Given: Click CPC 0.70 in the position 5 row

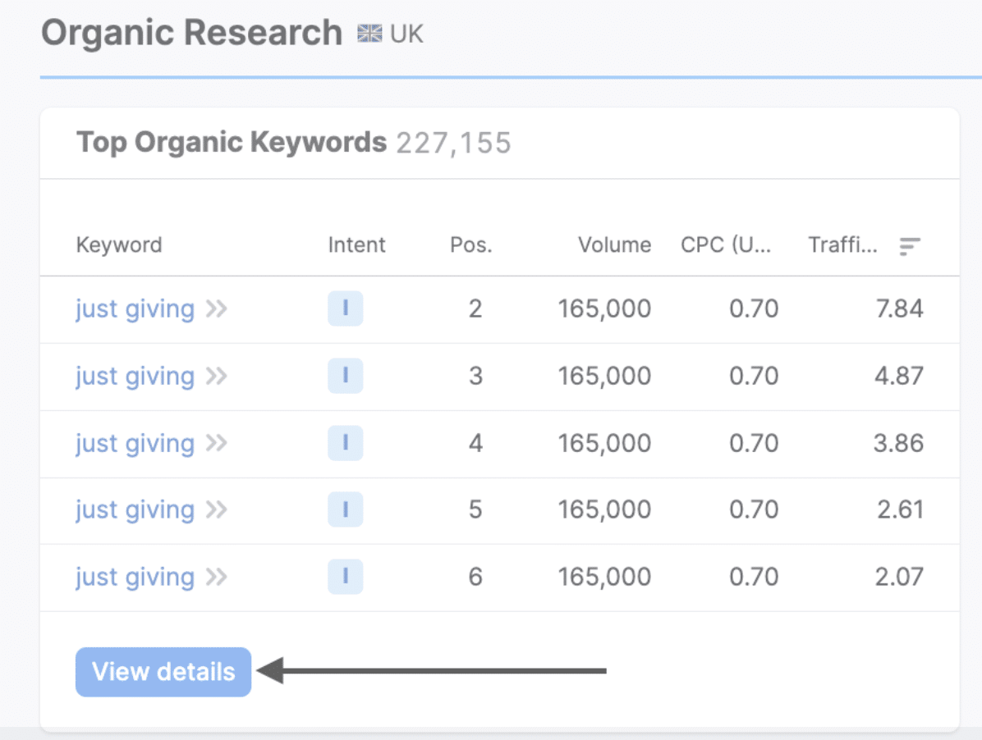Looking at the screenshot, I should click(754, 509).
